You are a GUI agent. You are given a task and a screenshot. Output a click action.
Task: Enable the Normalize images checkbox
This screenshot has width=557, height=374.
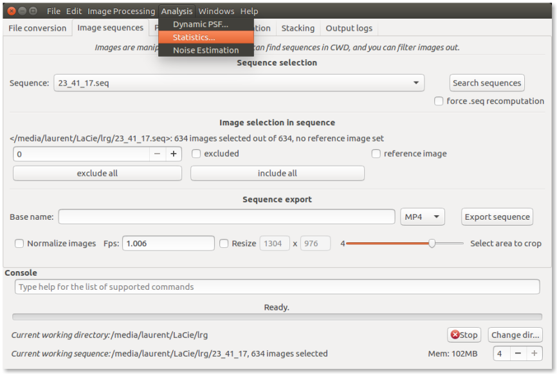[x=19, y=244]
